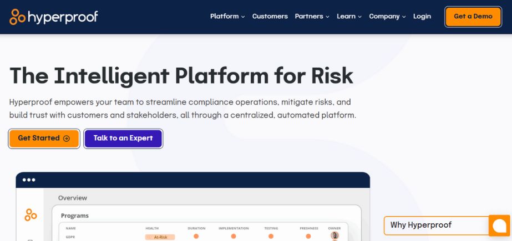Click the GDPR testing status dot
The image size is (512, 241).
(x=271, y=236)
